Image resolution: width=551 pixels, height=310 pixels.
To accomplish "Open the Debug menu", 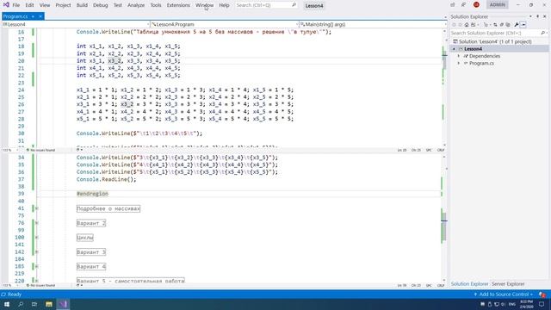I will (x=101, y=5).
